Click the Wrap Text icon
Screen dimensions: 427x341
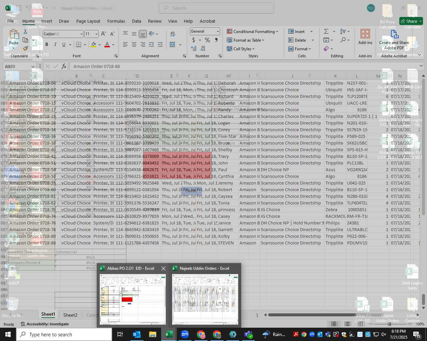tap(173, 34)
